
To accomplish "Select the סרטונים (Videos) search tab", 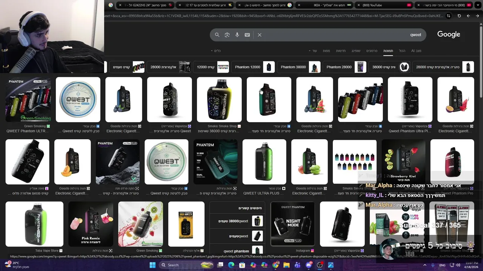I will [x=372, y=51].
